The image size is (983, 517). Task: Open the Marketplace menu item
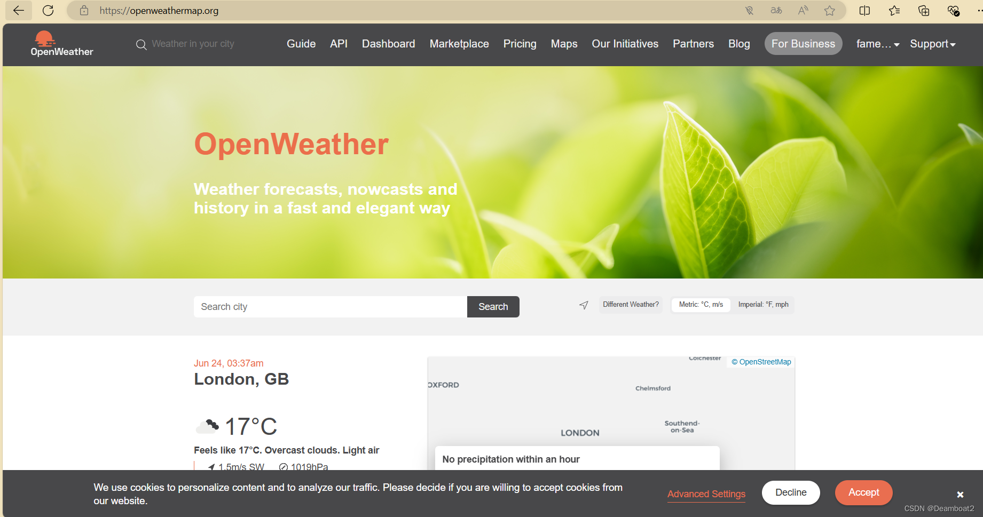coord(459,44)
